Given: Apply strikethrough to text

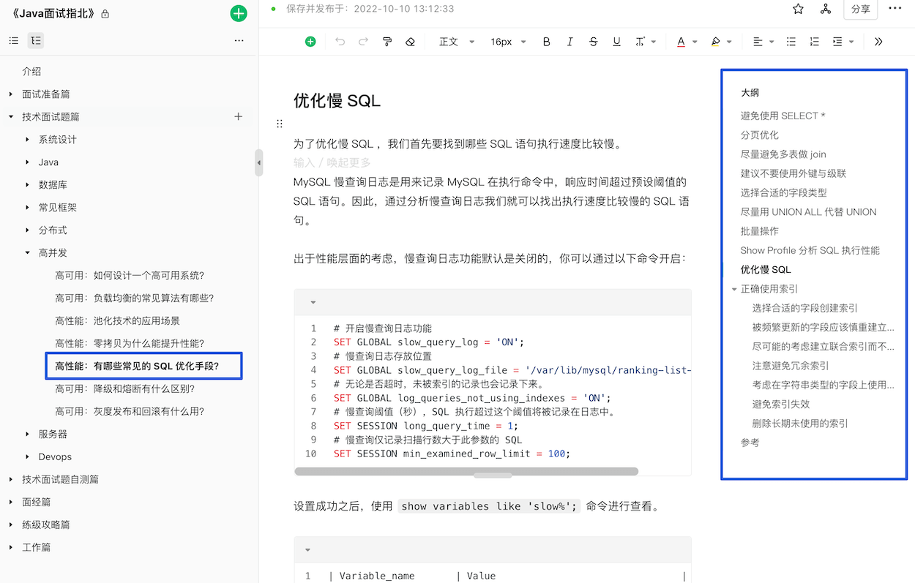Looking at the screenshot, I should 593,42.
